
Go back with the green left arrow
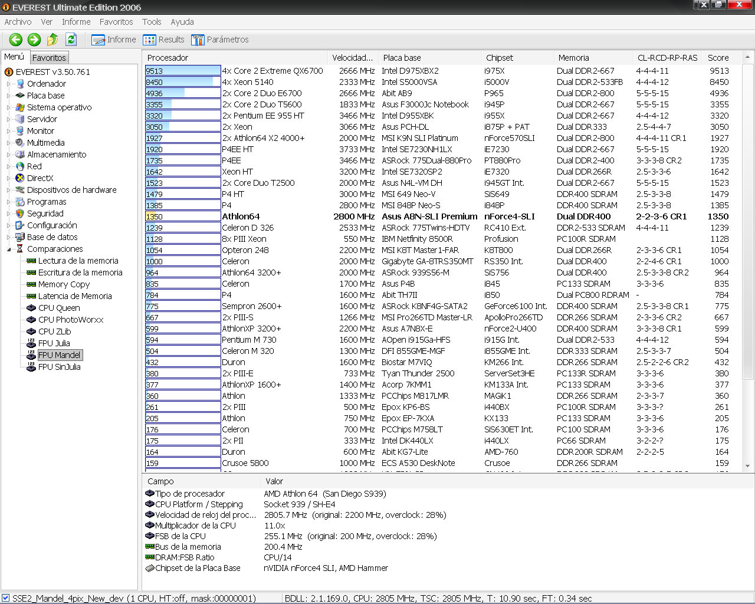click(x=16, y=40)
